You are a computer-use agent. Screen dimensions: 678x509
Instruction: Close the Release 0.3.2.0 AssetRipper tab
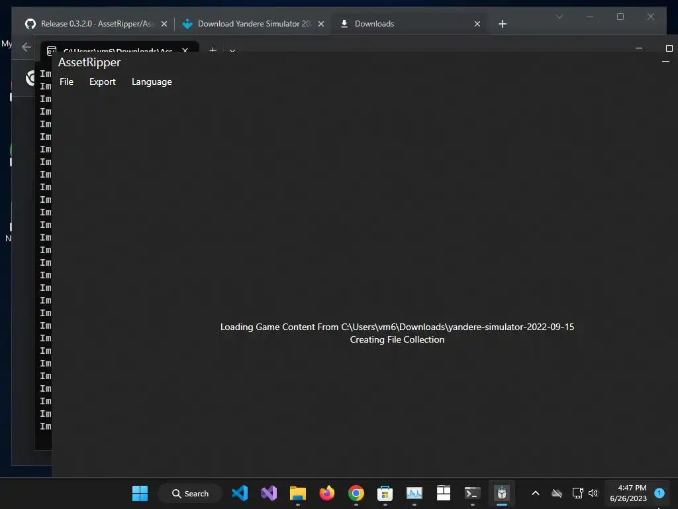point(164,25)
